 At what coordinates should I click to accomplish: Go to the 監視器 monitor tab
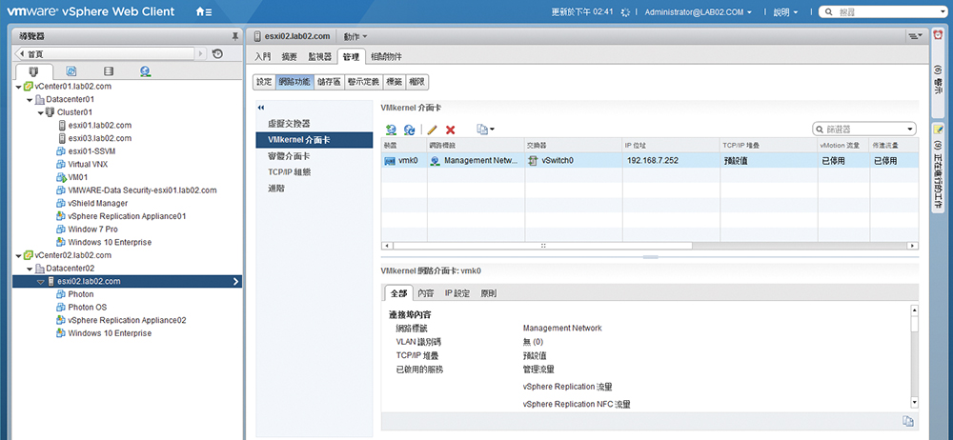point(319,56)
